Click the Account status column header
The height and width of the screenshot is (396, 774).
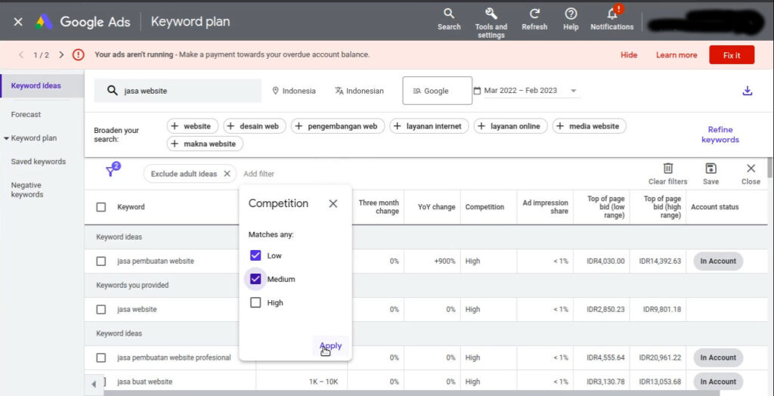tap(715, 207)
